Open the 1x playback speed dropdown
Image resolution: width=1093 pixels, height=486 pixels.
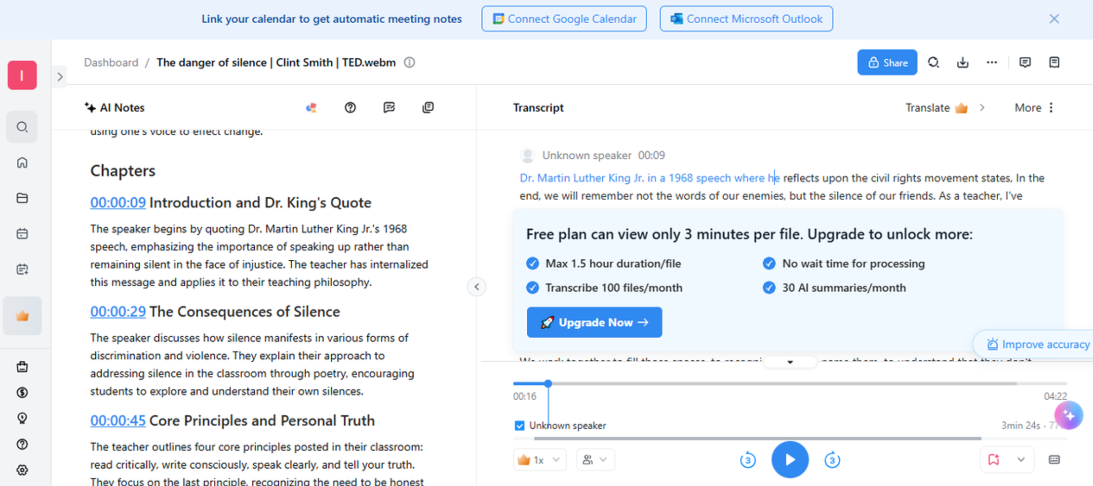pos(539,460)
